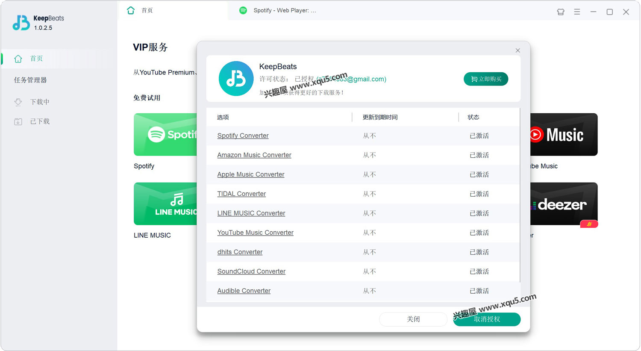The image size is (641, 351).
Task: Click the Spotify icon in Web Player tab
Action: 243,10
